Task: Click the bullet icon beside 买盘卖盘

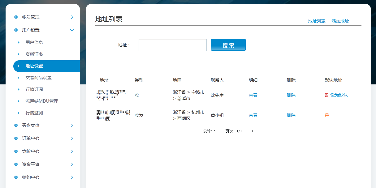Action: [16, 125]
